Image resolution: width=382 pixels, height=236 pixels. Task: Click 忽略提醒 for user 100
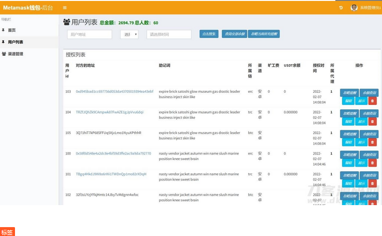[349, 155]
